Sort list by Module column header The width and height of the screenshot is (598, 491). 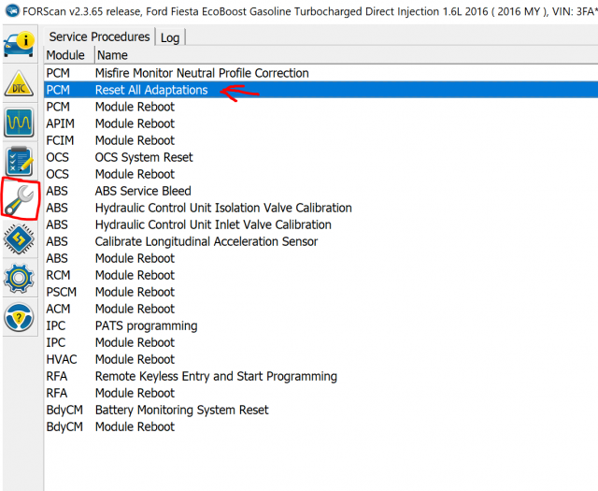tap(65, 55)
